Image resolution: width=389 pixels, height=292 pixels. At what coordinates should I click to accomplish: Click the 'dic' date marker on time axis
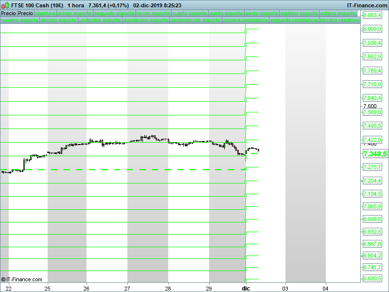pos(246,288)
